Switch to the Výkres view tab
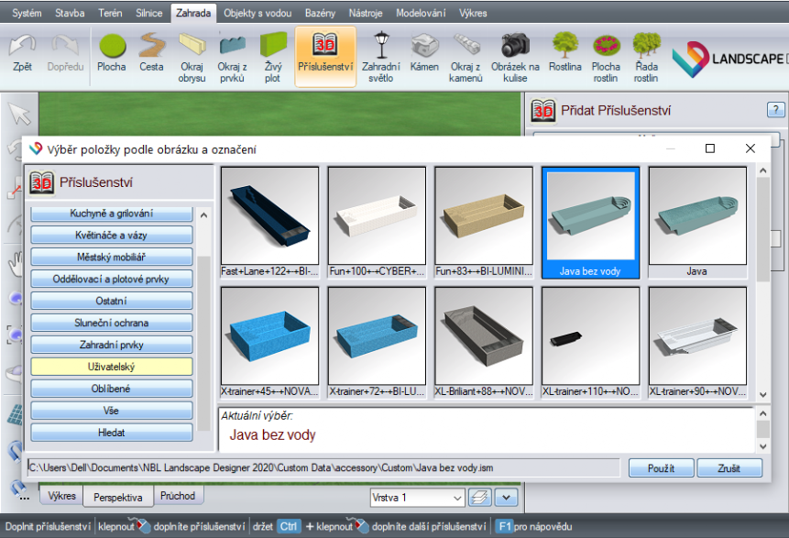 (x=61, y=496)
